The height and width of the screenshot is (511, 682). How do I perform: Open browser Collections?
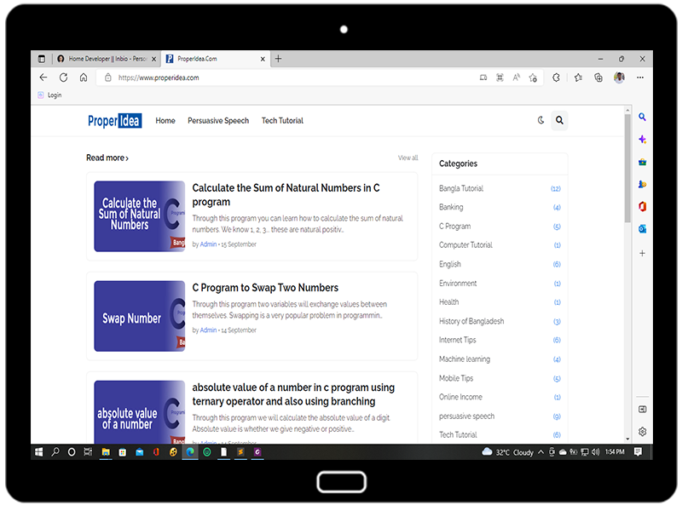click(x=598, y=78)
